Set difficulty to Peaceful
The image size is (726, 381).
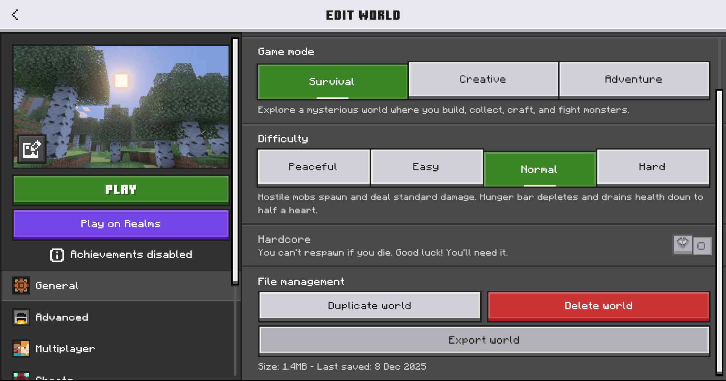(313, 167)
